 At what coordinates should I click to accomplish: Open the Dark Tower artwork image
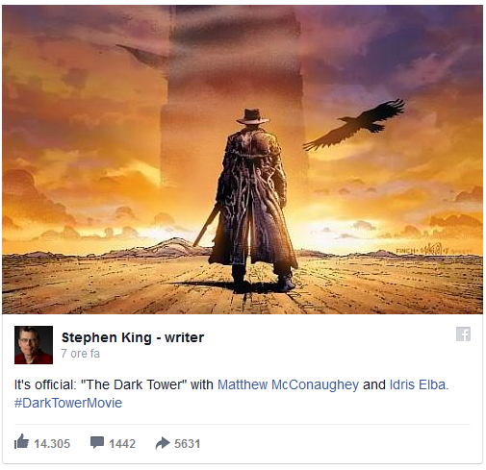click(x=243, y=160)
